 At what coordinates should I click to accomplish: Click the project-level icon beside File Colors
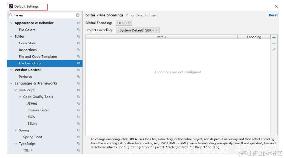coord(78,30)
